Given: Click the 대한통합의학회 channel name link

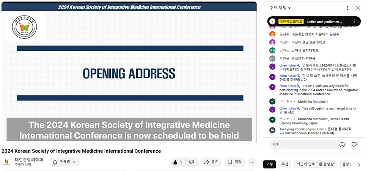Looking at the screenshot, I should point(29,160).
